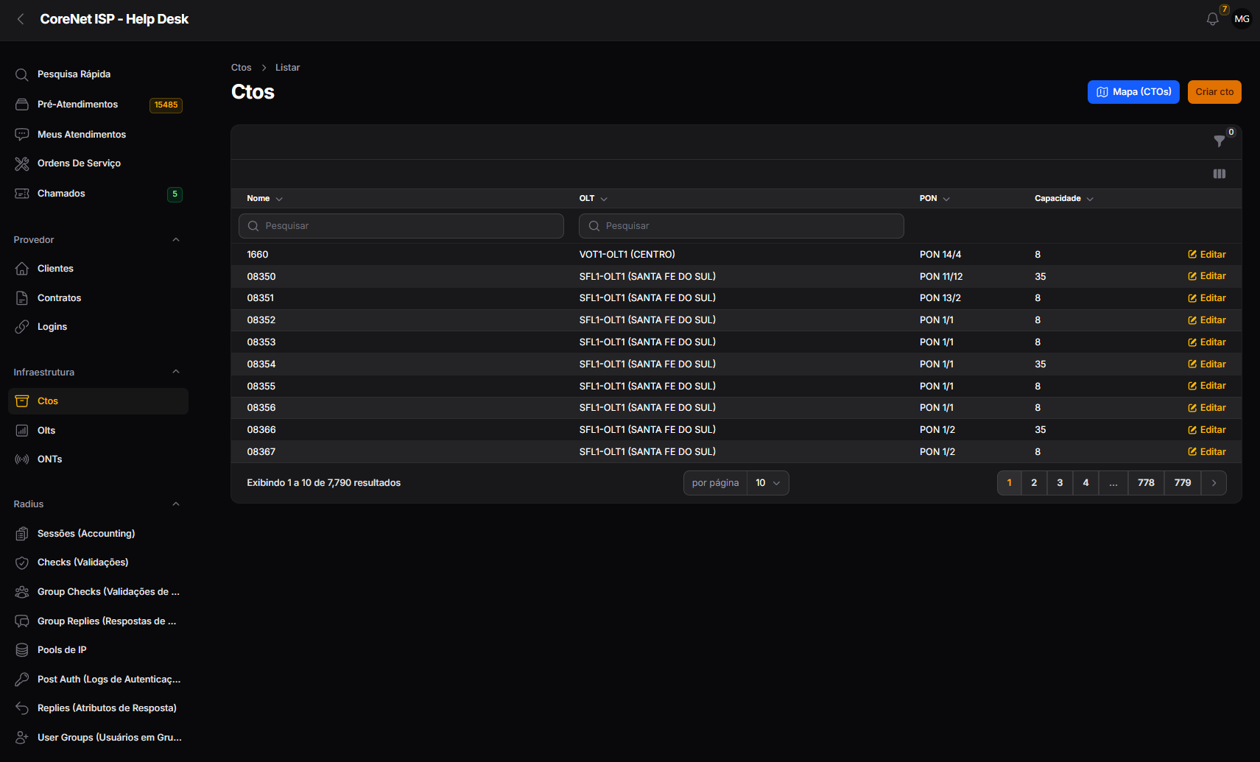Image resolution: width=1260 pixels, height=762 pixels.
Task: Click the Nome search input field
Action: 401,226
